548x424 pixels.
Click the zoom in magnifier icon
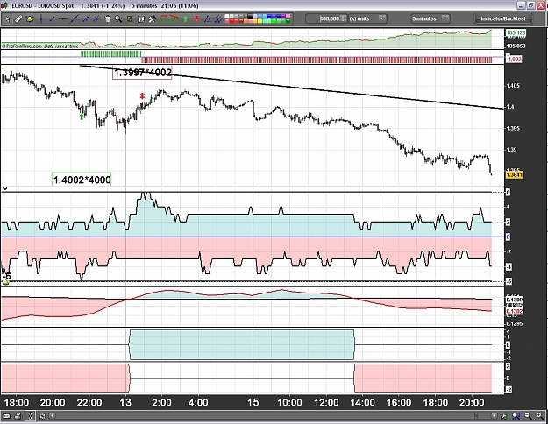tap(540, 415)
